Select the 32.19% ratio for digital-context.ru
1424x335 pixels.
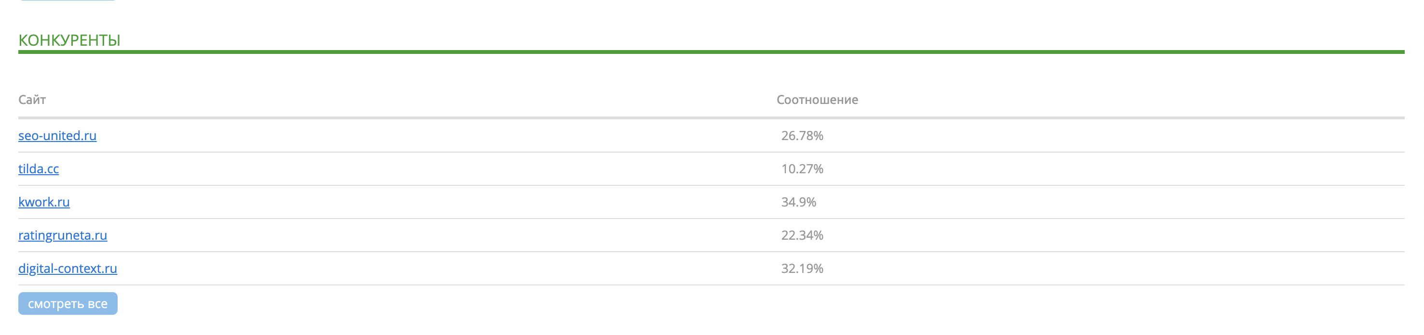(802, 268)
